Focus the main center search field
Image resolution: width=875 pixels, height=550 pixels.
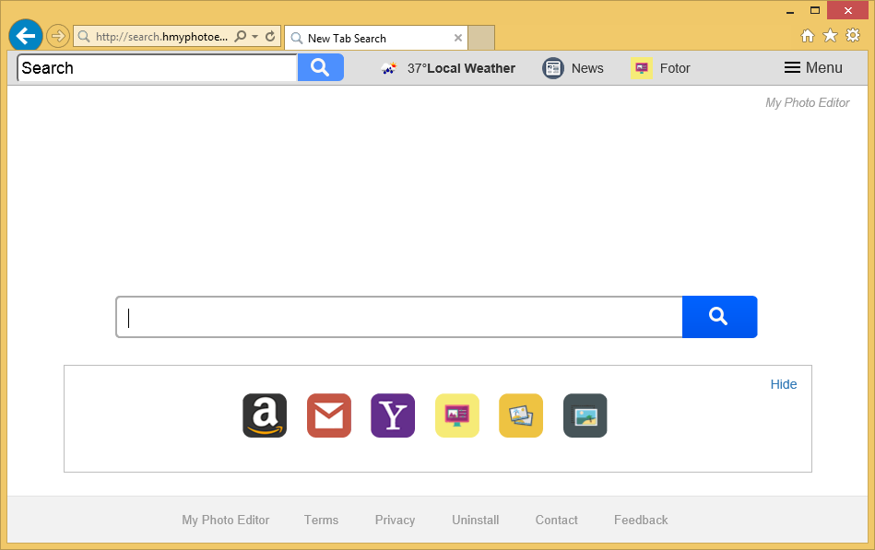pos(399,317)
